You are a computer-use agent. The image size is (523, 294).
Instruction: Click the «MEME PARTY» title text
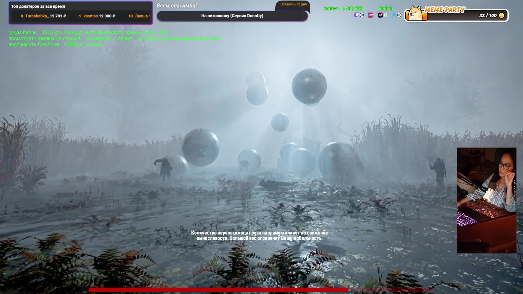click(445, 10)
